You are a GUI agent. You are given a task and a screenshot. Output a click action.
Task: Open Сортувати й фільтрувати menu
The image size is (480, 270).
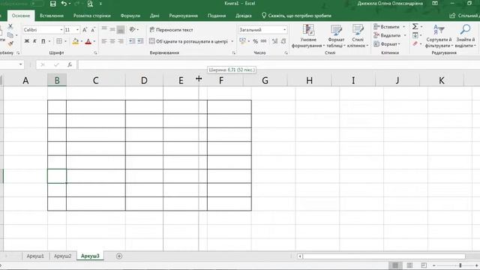pos(439,36)
